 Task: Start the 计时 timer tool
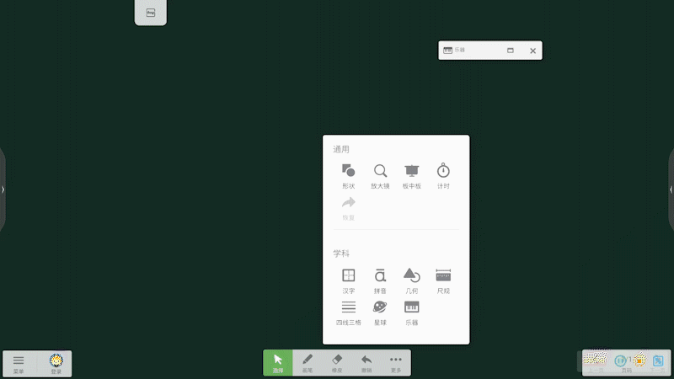443,175
